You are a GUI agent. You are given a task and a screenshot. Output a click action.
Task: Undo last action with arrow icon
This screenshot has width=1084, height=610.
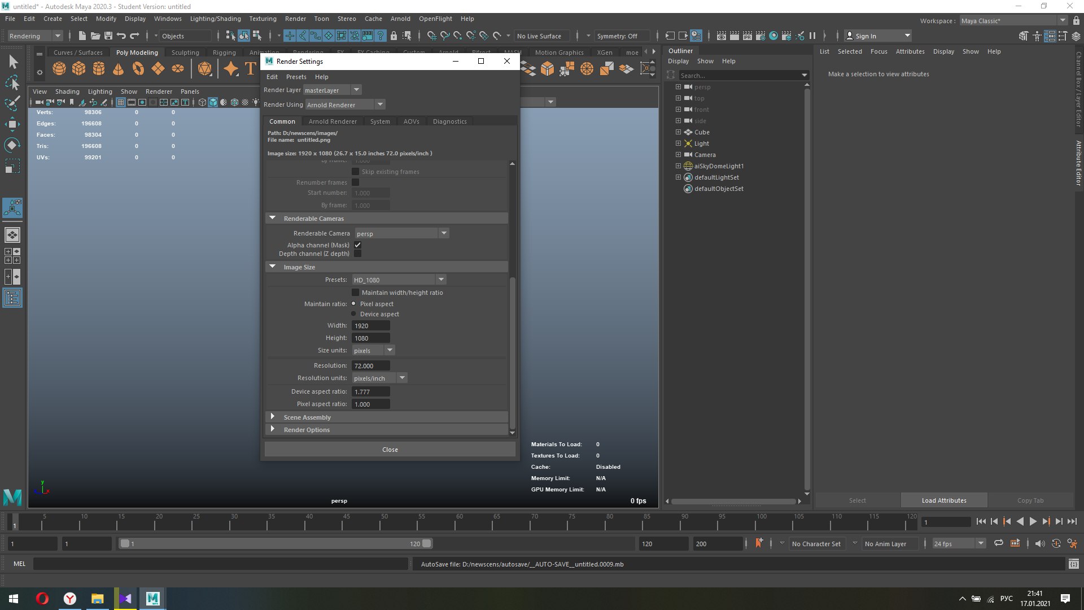tap(121, 36)
